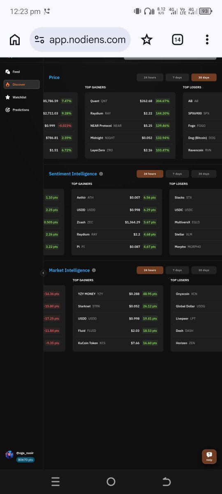Click the Price section heading
Screen dimensions: 222x494
[54, 77]
